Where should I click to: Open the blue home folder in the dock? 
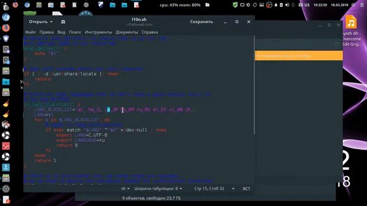tap(6, 81)
